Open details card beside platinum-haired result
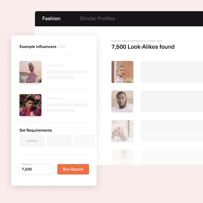 pyautogui.click(x=172, y=131)
